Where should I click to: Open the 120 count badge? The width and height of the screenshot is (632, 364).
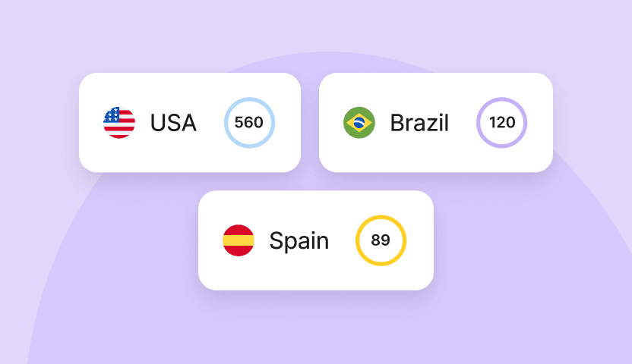[x=502, y=122]
